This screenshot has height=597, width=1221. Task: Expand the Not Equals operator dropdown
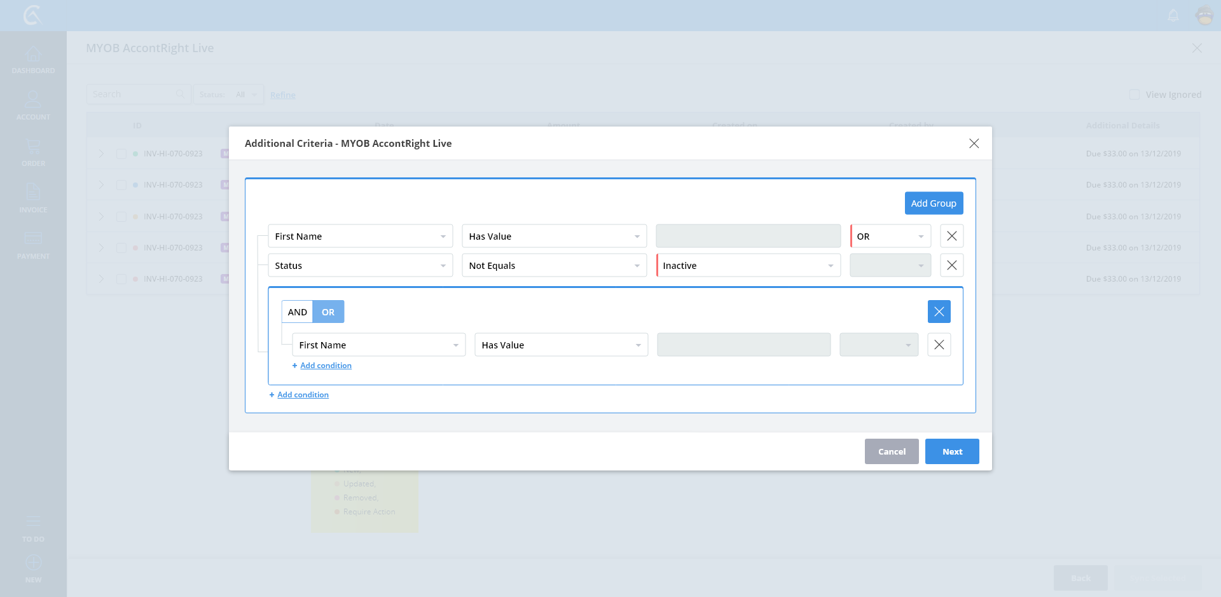[554, 265]
